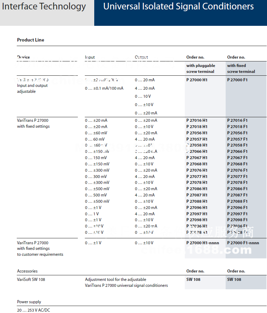Select the 'Product Line' section heading
267x313 pixels.
[x=31, y=40]
